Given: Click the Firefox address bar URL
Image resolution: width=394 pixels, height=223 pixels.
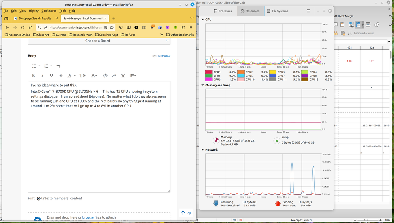Looking at the screenshot, I should tap(75, 27).
